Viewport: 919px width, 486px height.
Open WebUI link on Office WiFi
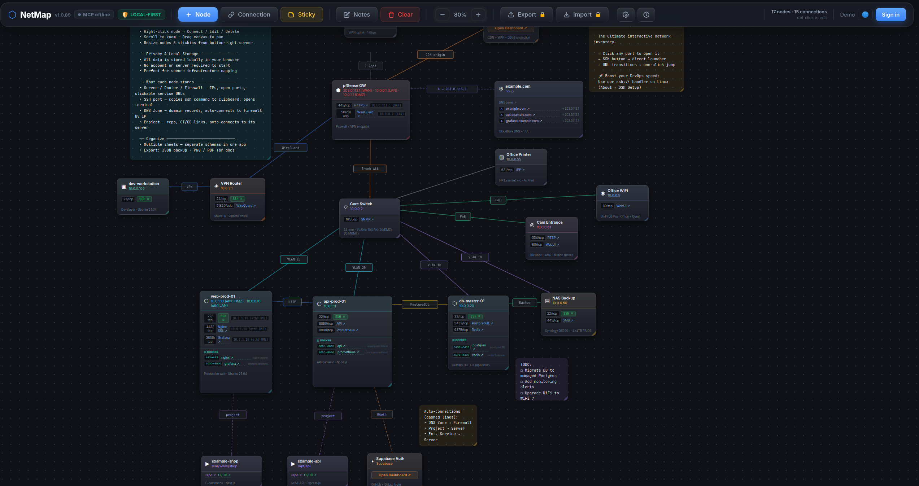623,206
